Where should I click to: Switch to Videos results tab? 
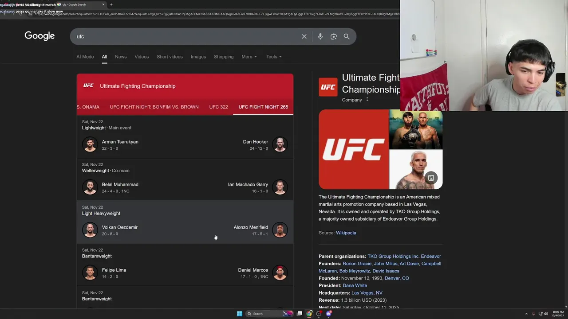click(x=142, y=57)
